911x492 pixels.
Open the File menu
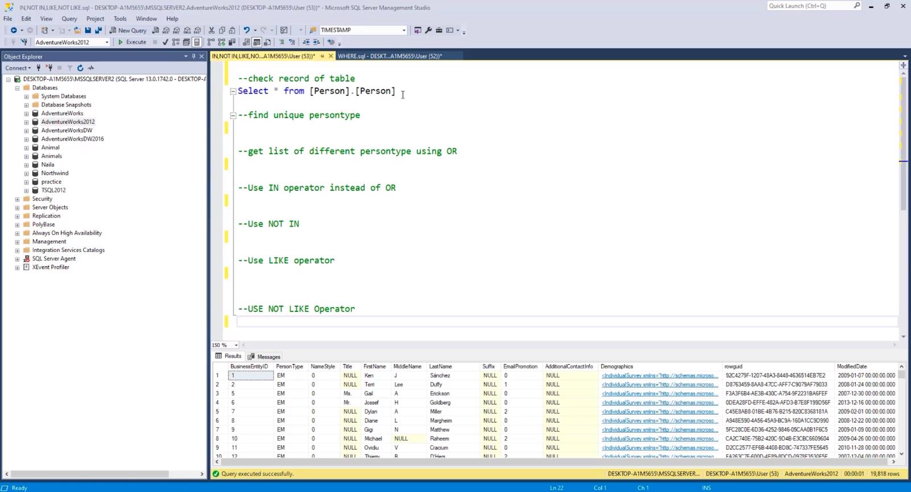pos(8,19)
